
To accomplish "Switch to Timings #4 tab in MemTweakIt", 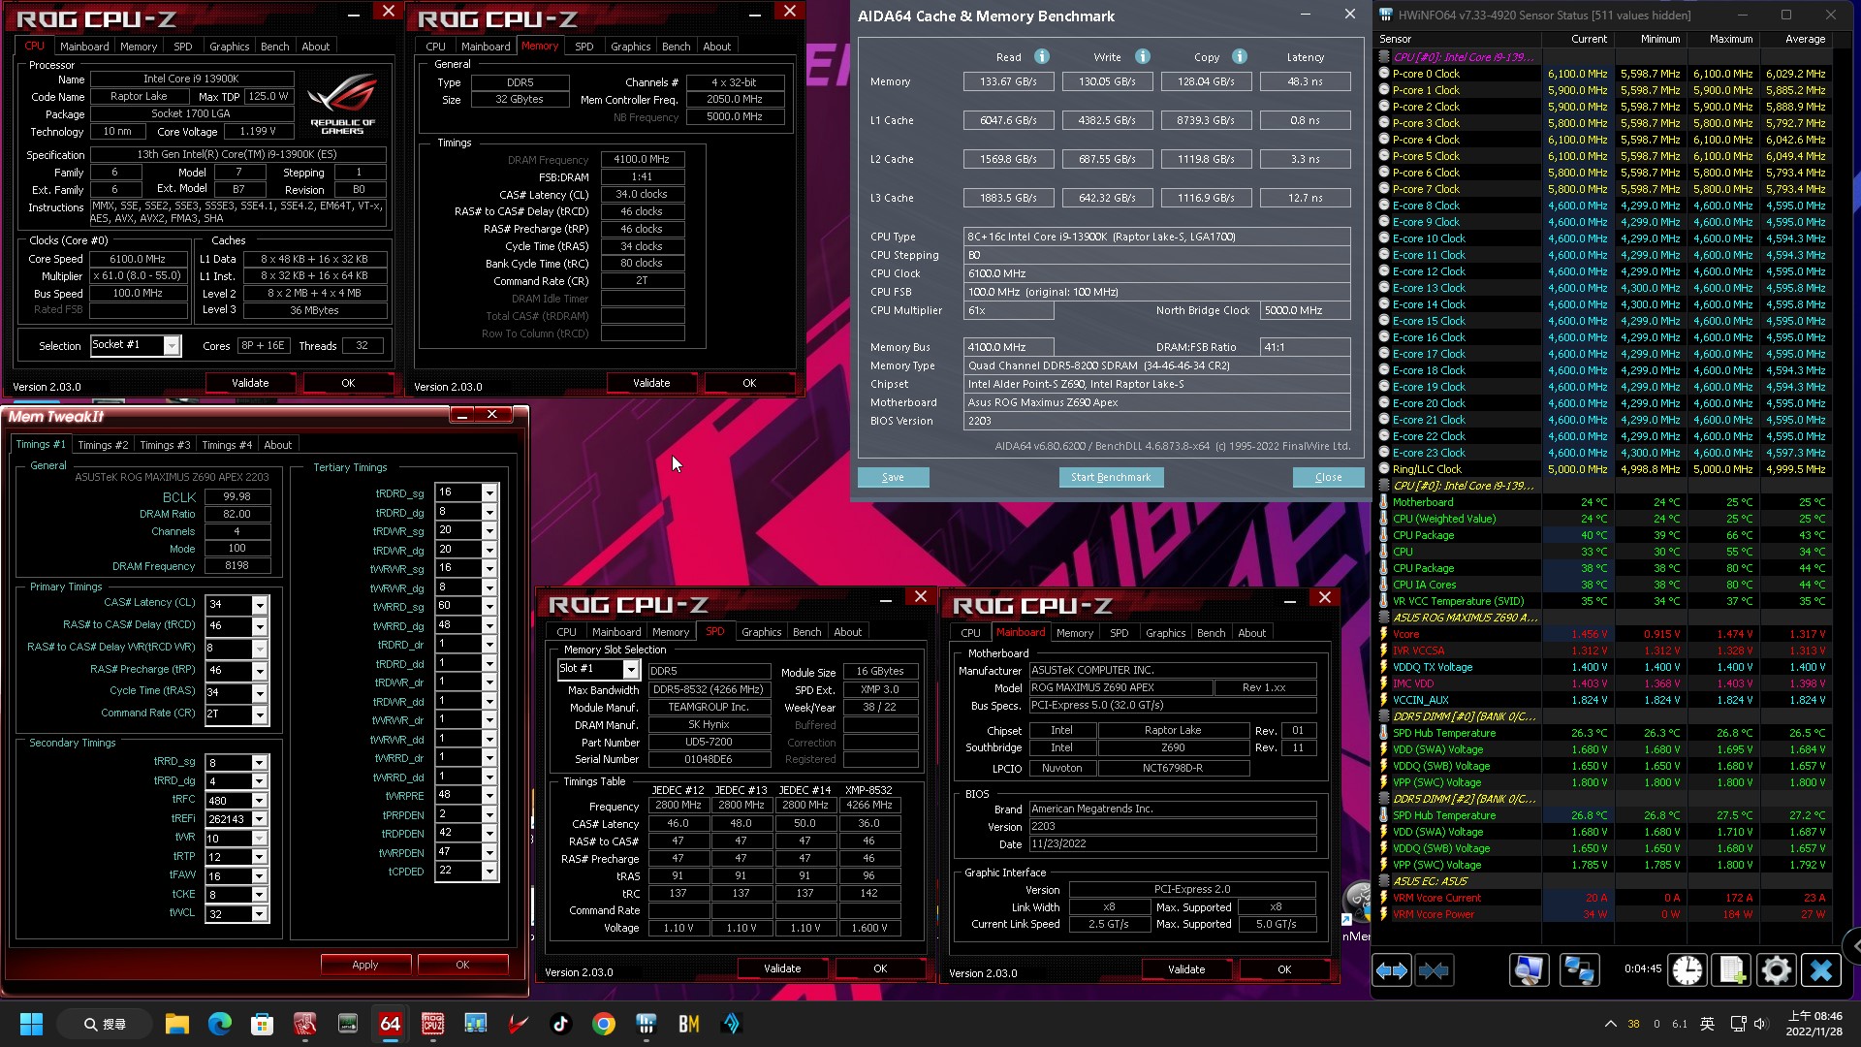I will coord(227,445).
